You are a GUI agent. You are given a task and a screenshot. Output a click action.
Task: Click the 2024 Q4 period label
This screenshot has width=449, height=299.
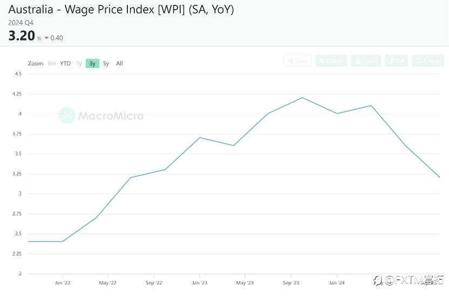coord(21,23)
